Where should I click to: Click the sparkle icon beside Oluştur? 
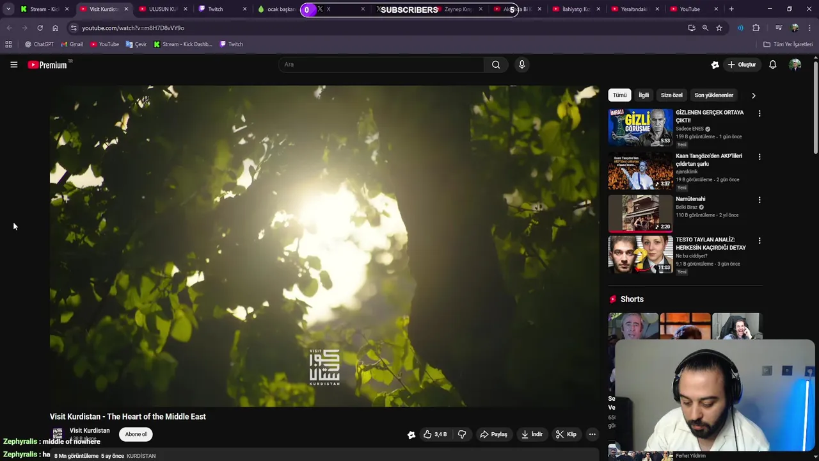715,65
